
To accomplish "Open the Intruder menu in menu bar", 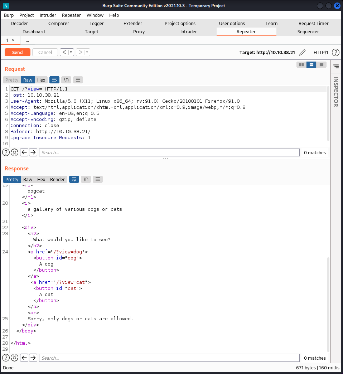I will pyautogui.click(x=48, y=15).
